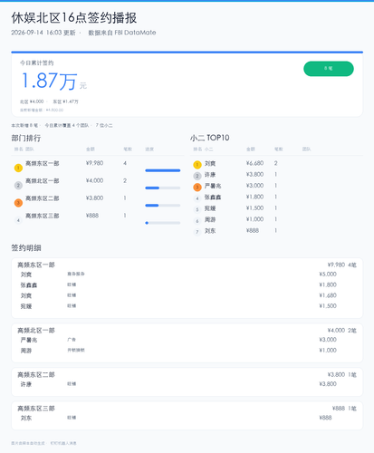
Task: Click 张鑫鑫 in the 小二 TOP10 list
Action: click(213, 197)
